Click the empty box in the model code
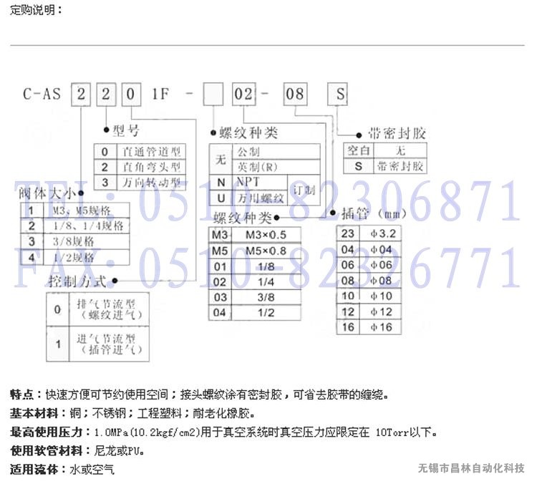The image size is (537, 484). (x=214, y=93)
